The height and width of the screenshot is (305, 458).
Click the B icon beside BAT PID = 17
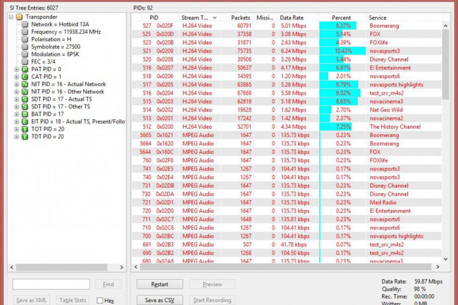(25, 114)
